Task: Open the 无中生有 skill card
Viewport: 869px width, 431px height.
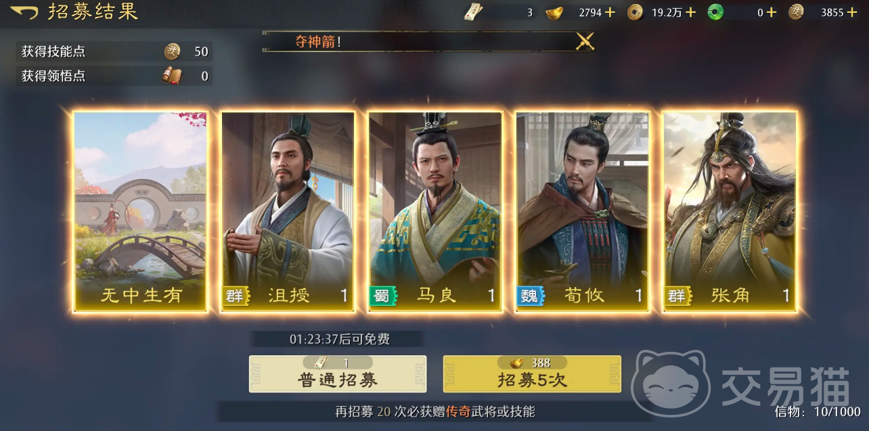Action: (140, 212)
